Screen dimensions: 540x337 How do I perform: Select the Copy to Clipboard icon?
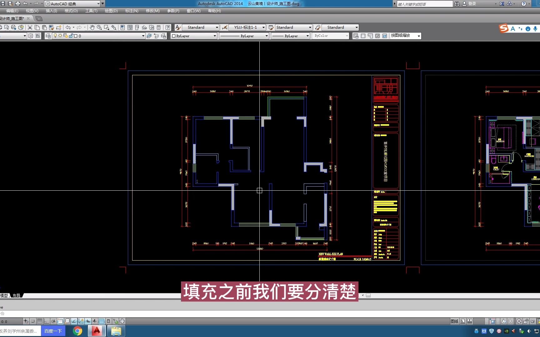pyautogui.click(x=37, y=27)
